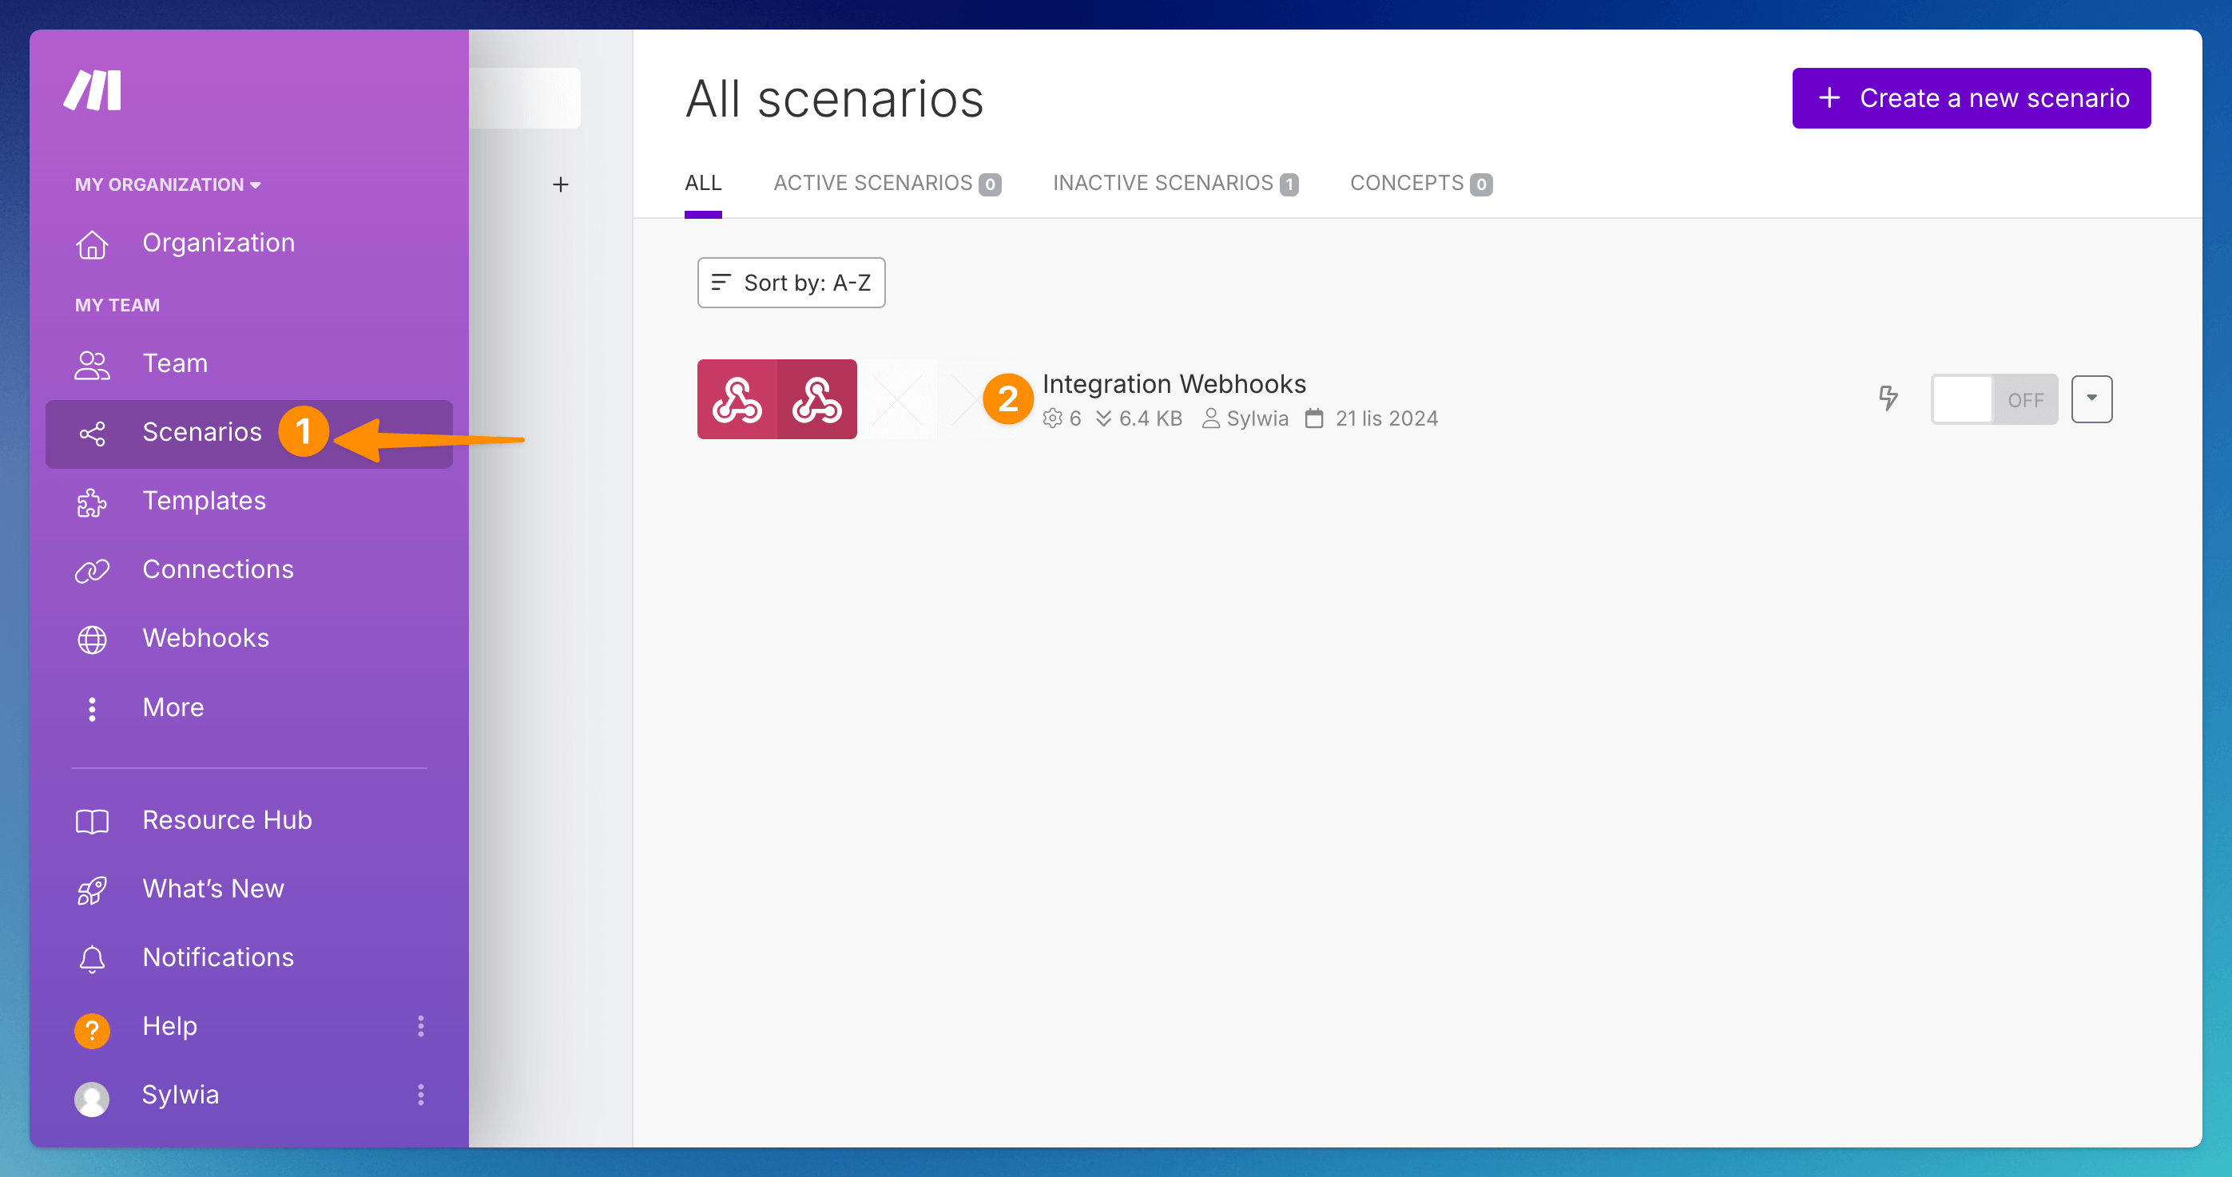Open Integration Webhooks scenario
The width and height of the screenshot is (2232, 1177).
[1174, 383]
